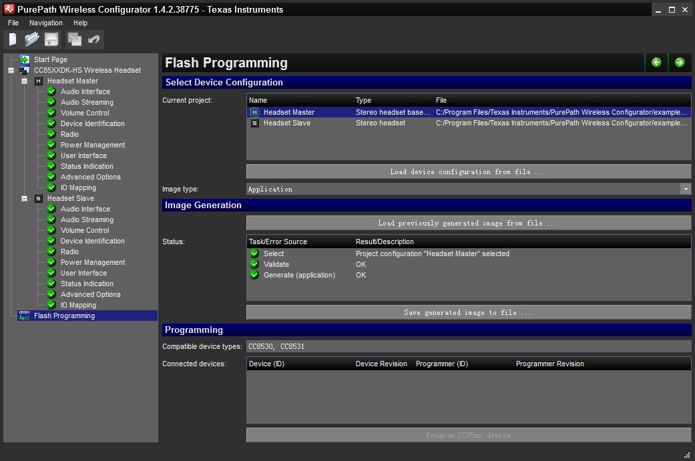Open the Help menu
This screenshot has height=461, width=695.
[x=80, y=23]
